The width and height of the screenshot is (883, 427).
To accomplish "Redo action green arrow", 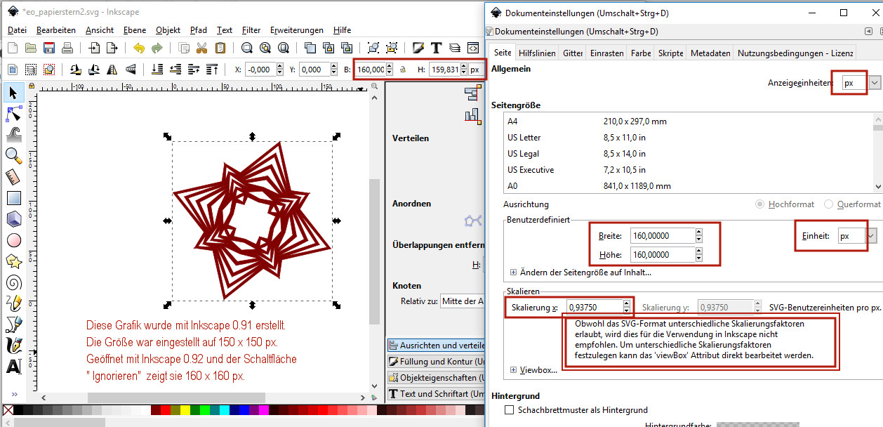I will (x=157, y=48).
